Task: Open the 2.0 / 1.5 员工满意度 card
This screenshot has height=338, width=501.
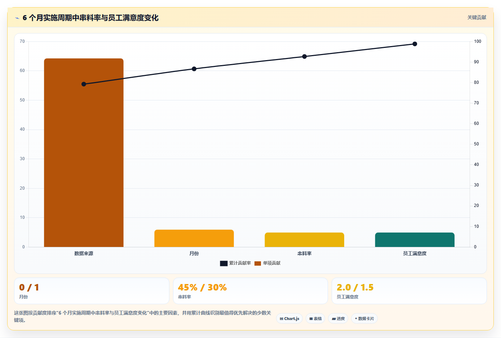Action: [x=409, y=291]
